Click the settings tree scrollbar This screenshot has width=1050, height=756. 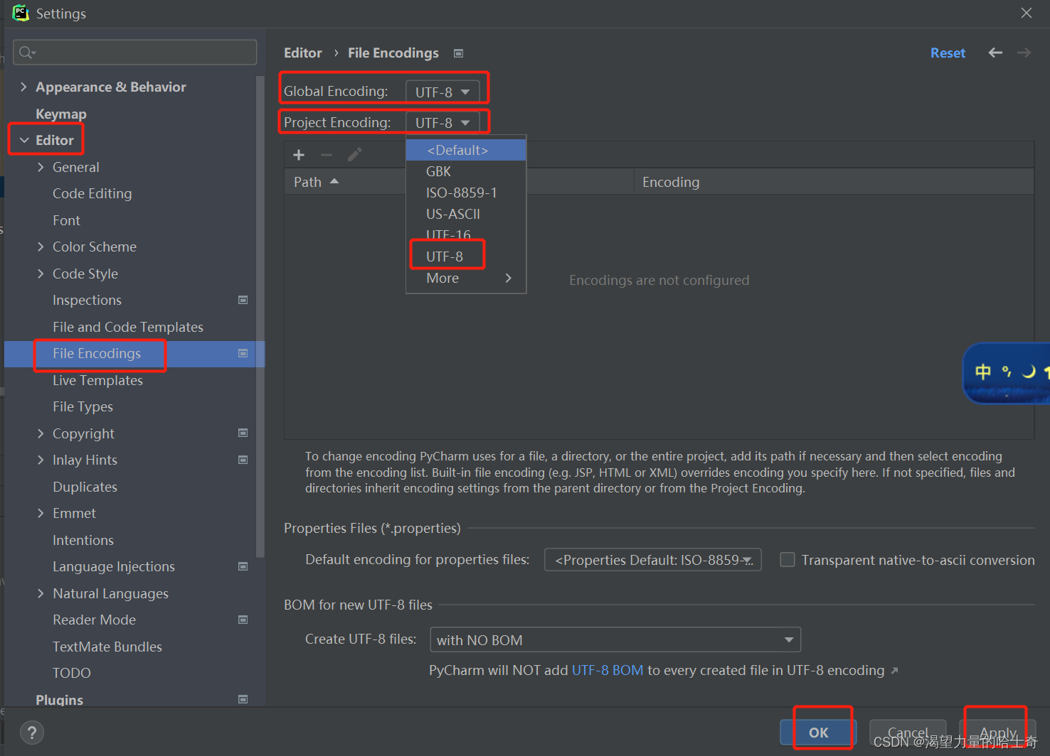(260, 316)
